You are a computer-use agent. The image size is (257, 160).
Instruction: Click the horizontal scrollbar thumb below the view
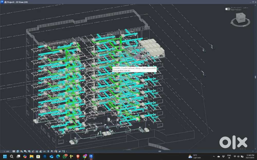(160, 151)
